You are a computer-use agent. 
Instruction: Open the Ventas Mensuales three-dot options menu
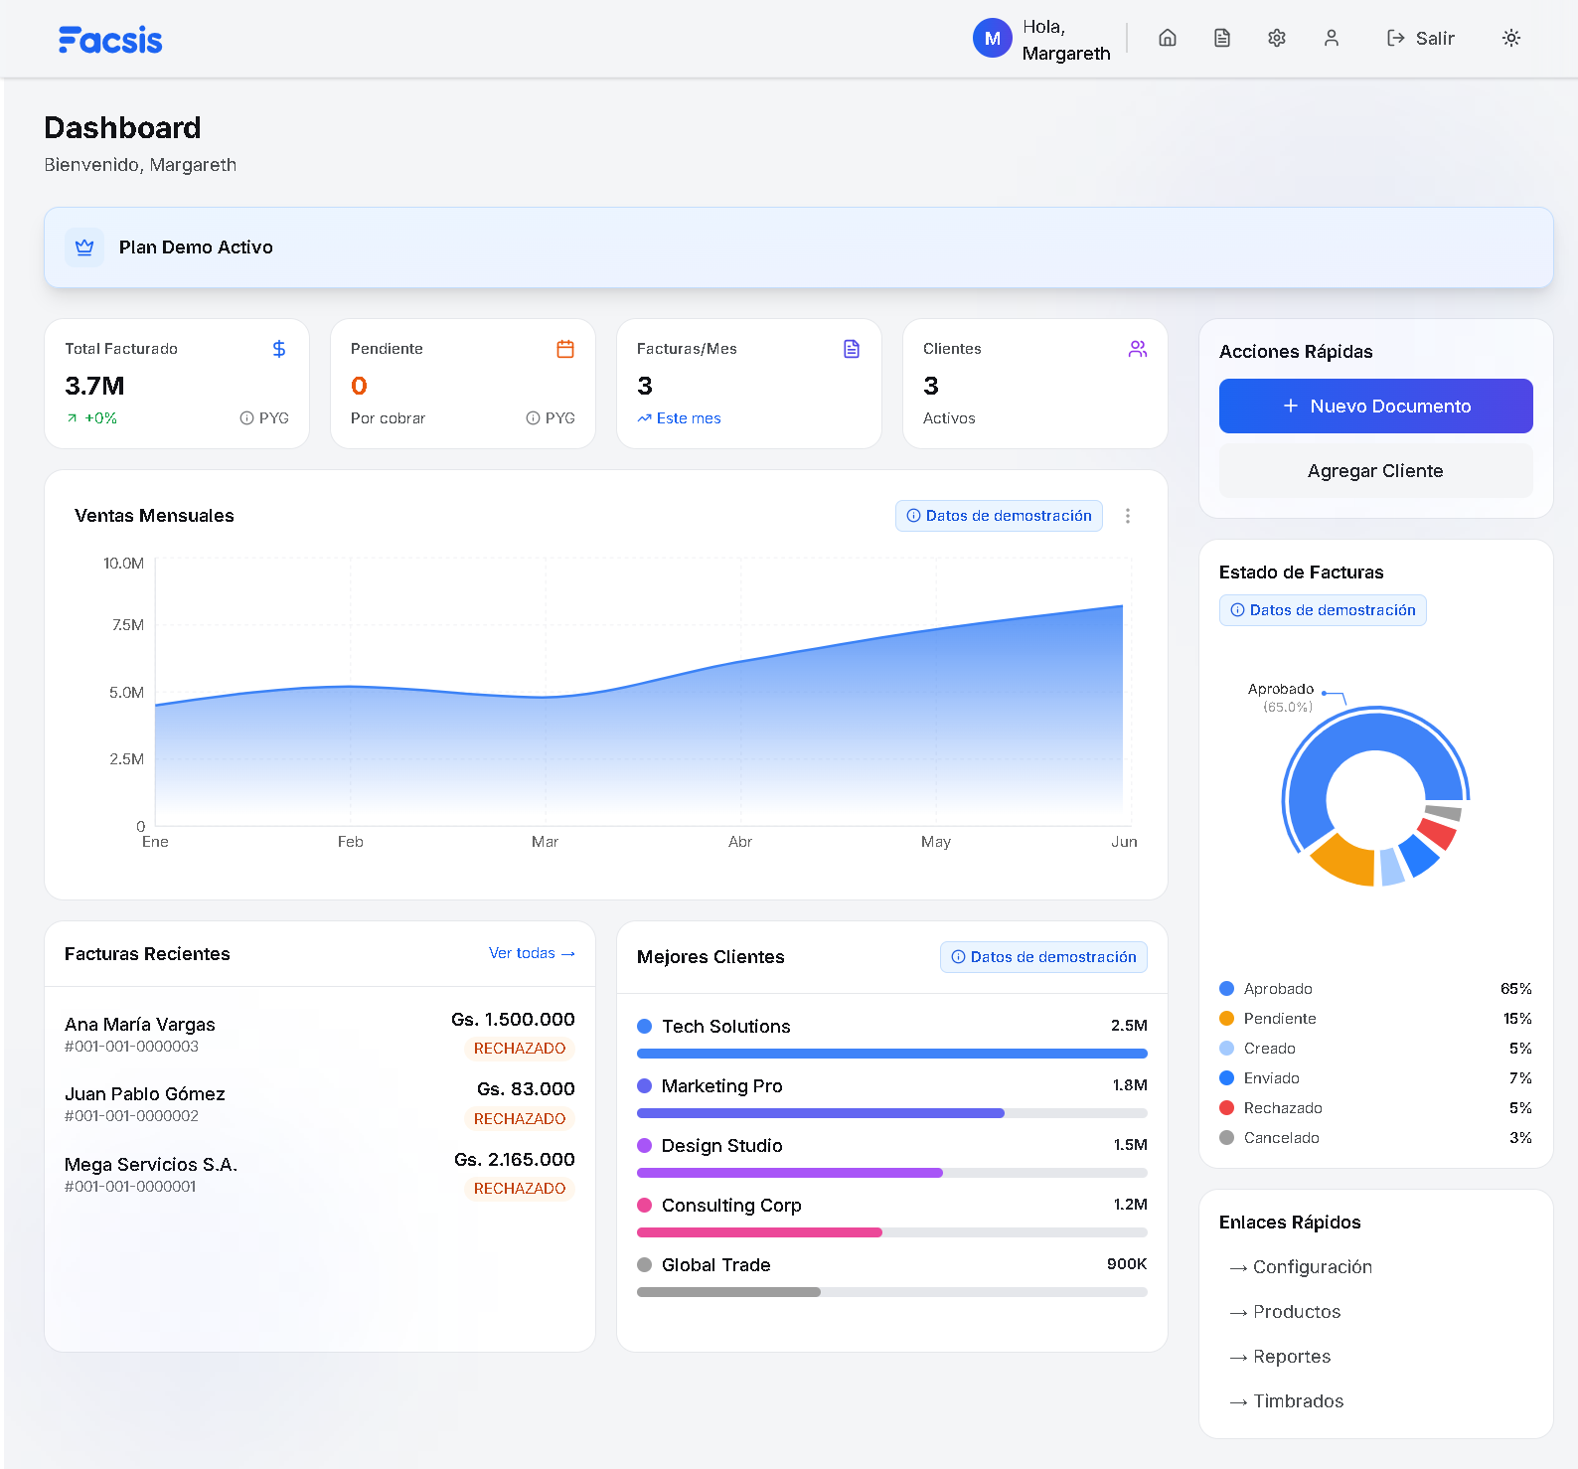[x=1128, y=516]
